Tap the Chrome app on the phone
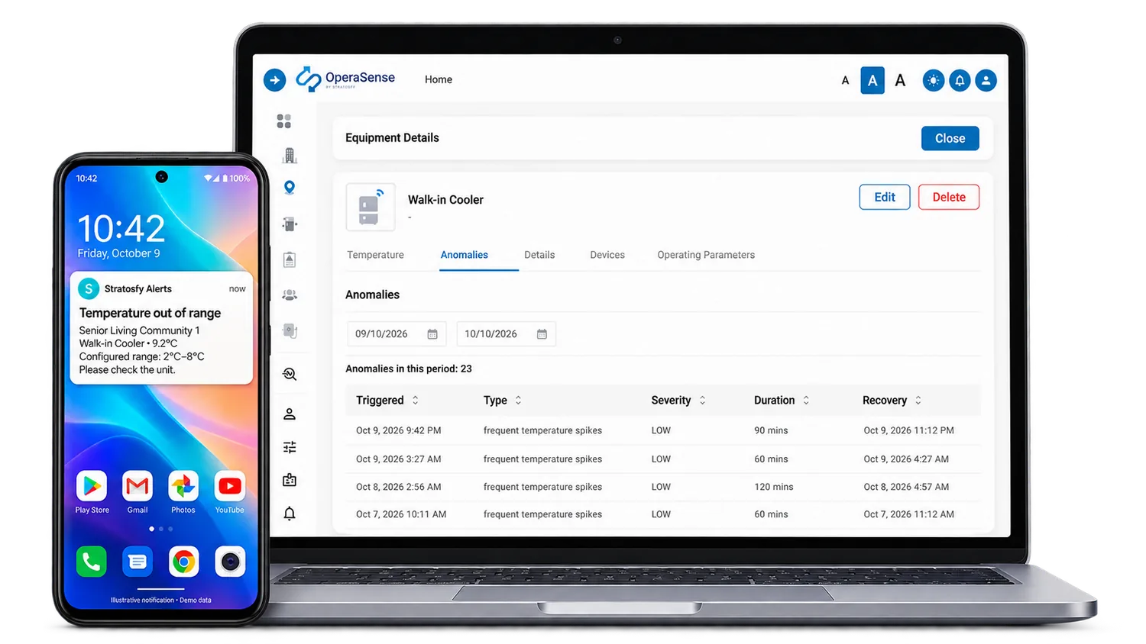This screenshot has height=644, width=1146. pos(183,562)
